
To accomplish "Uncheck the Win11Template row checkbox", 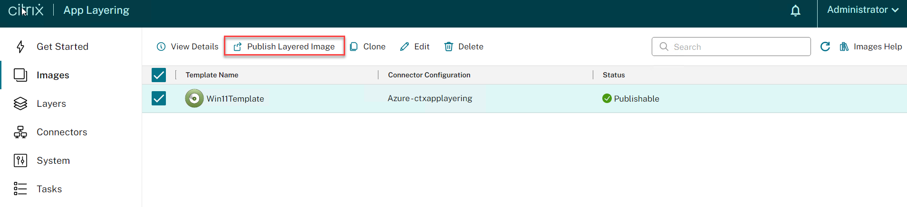I will 159,98.
